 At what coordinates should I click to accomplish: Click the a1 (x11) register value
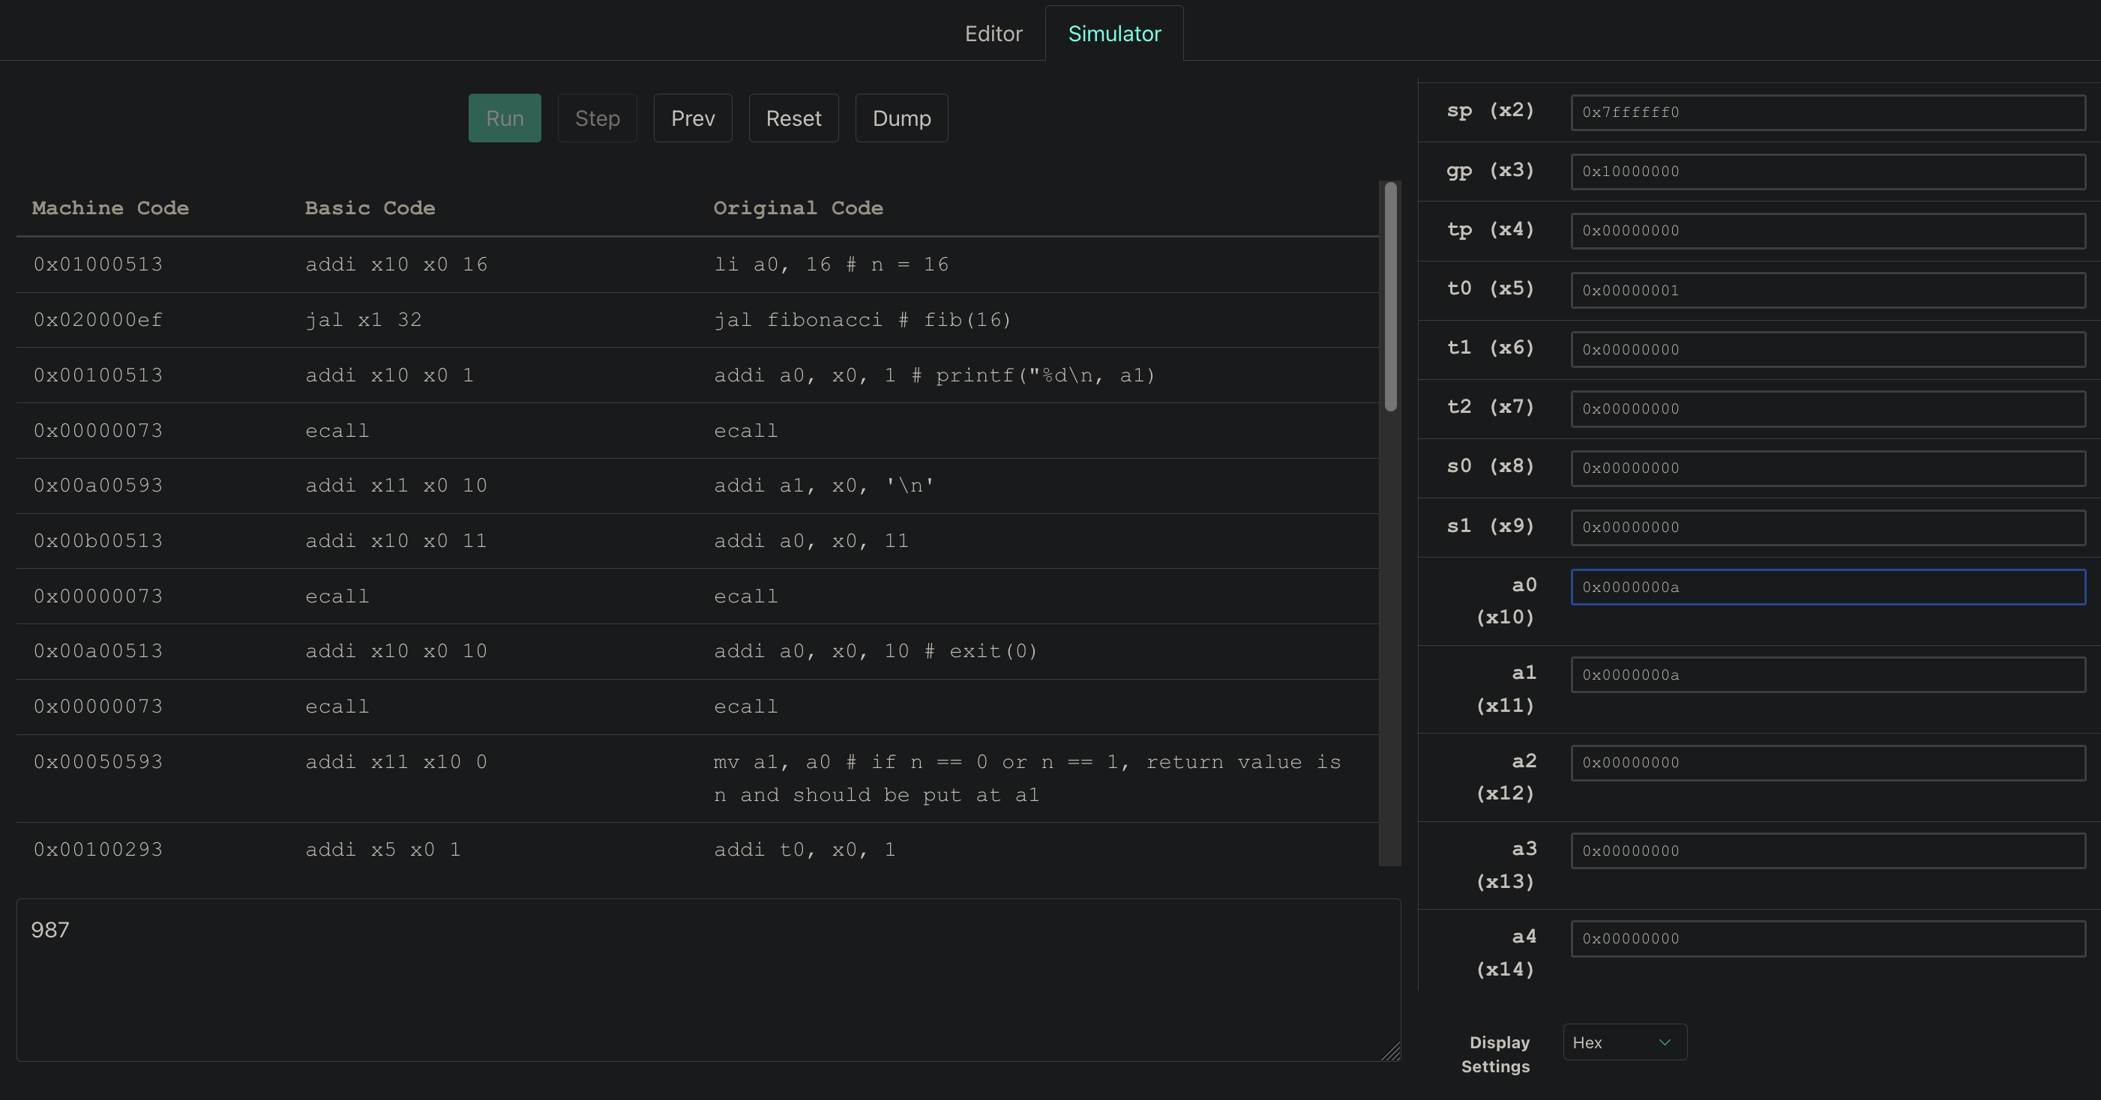(x=1827, y=674)
